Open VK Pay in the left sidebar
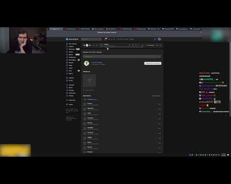Image resolution: width=231 pixels, height=184 pixels. click(69, 80)
